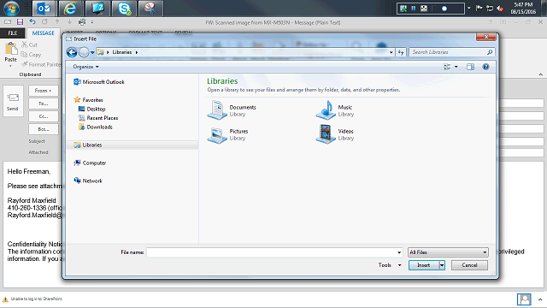
Task: Open the Documents library
Action: pyautogui.click(x=232, y=110)
